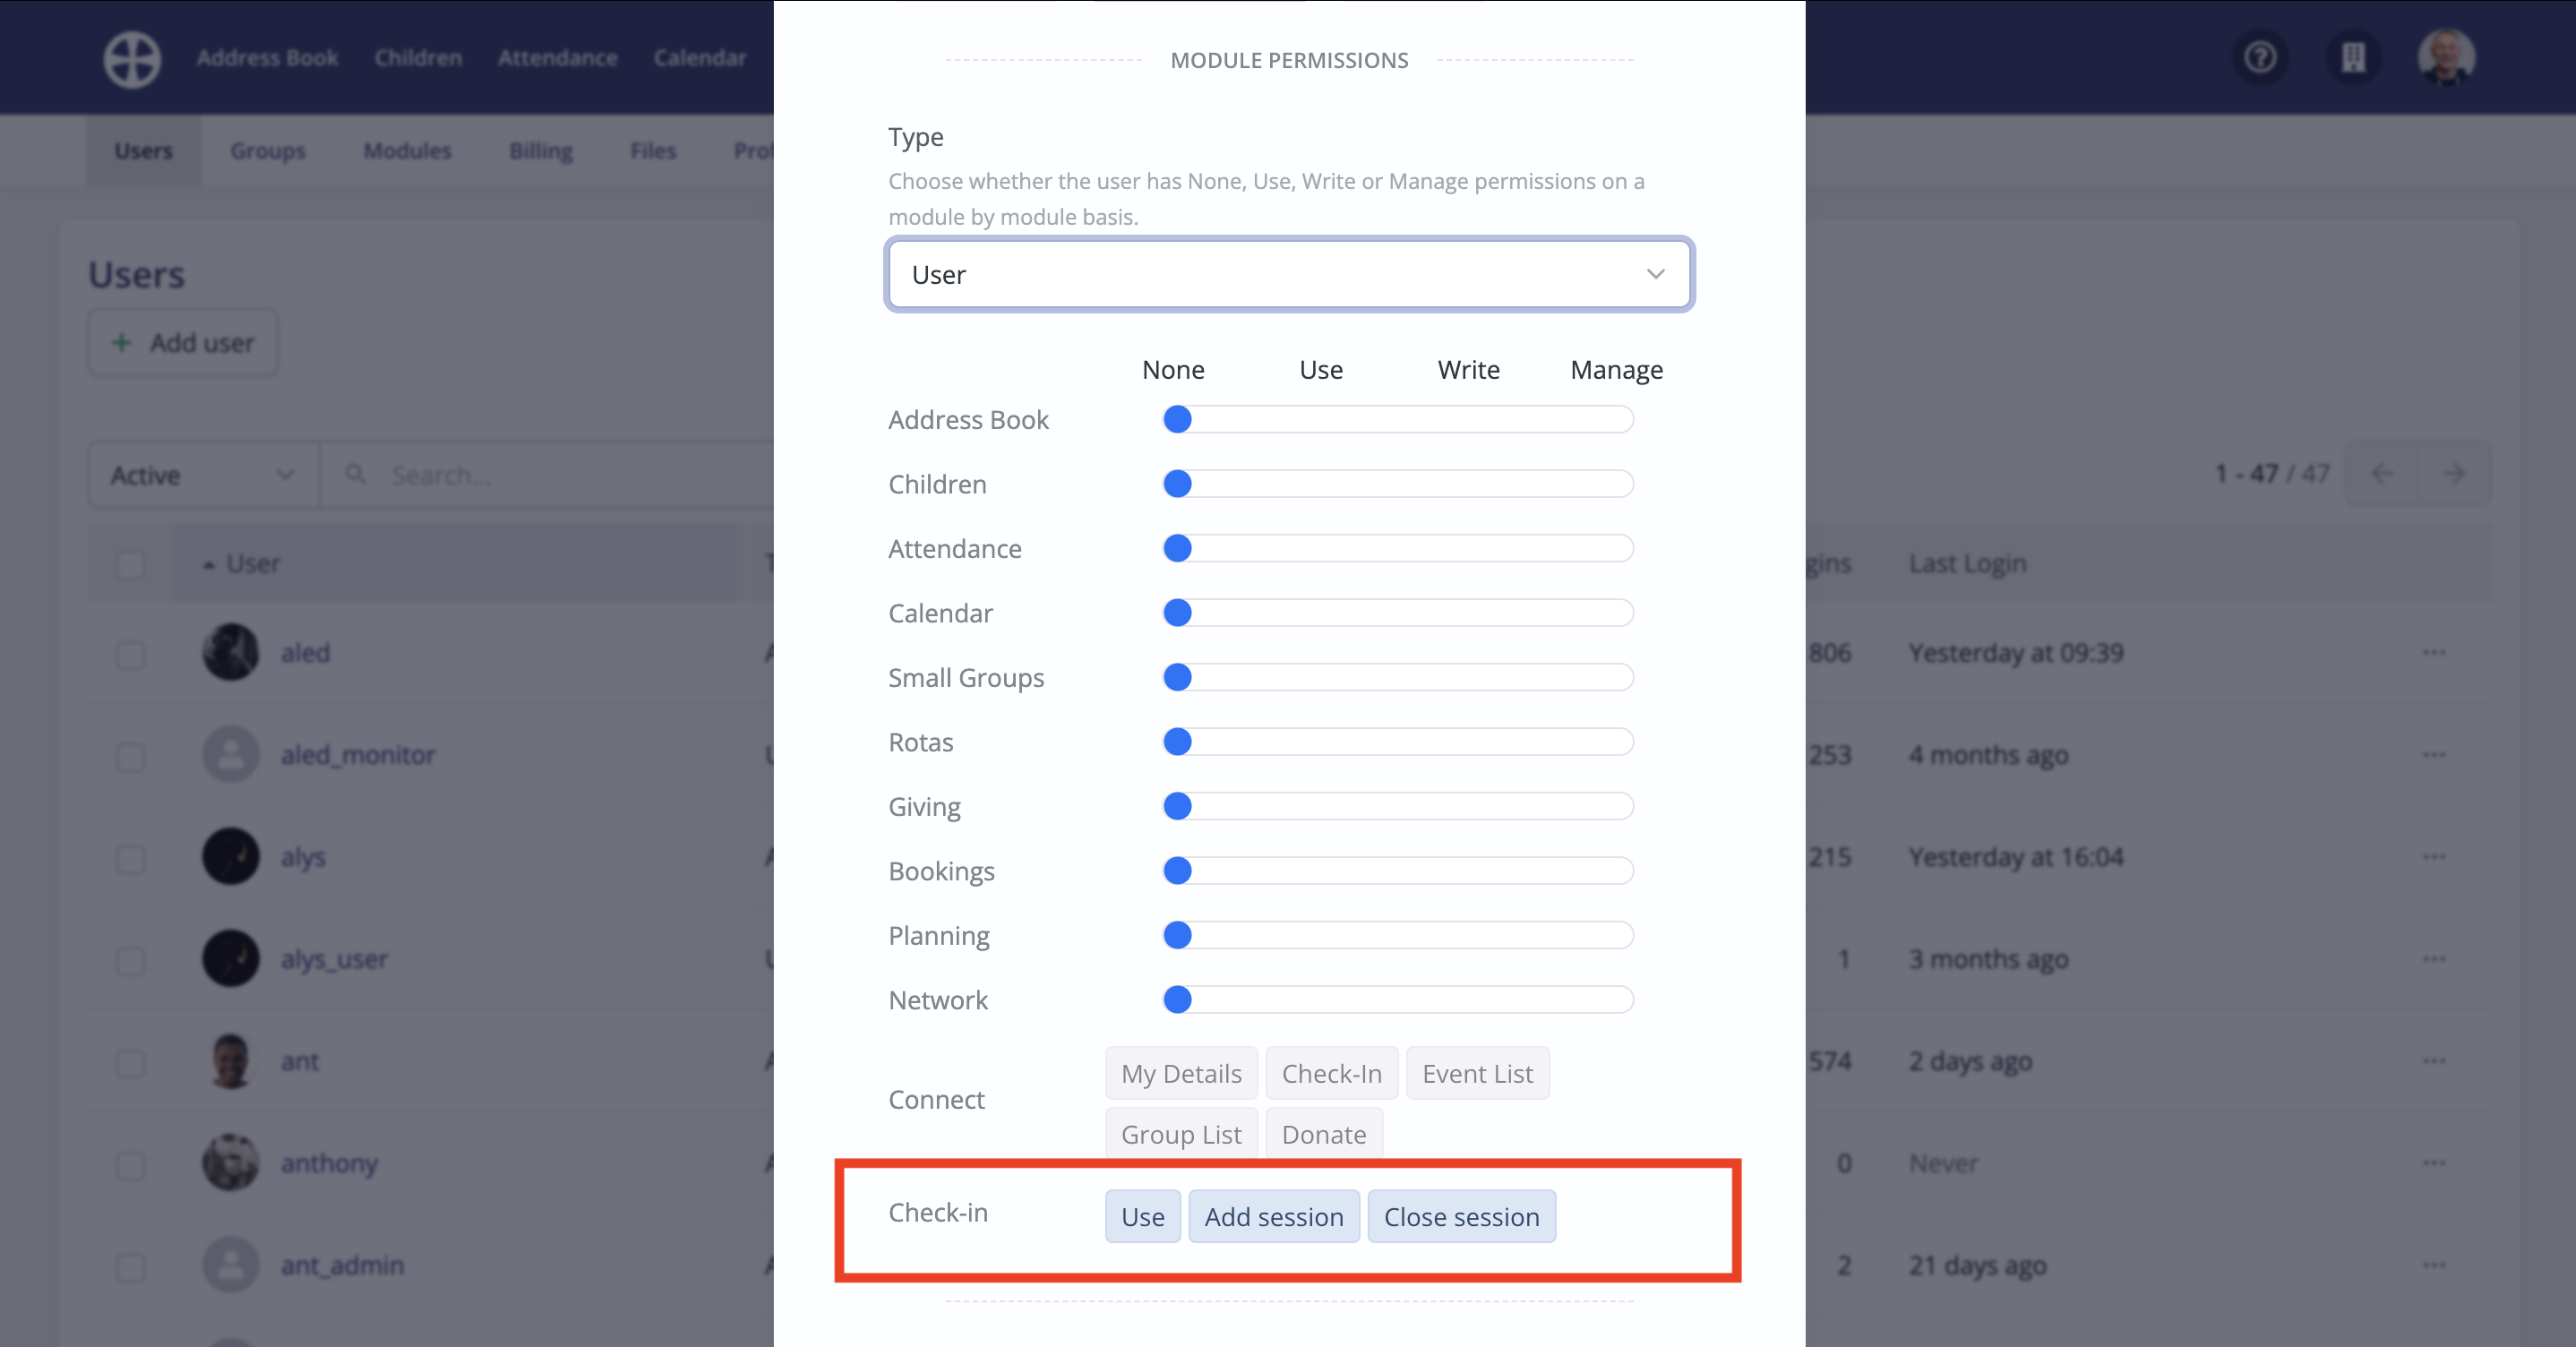Image resolution: width=2576 pixels, height=1347 pixels.
Task: Open actions menu for alys_user row
Action: coord(2434,959)
